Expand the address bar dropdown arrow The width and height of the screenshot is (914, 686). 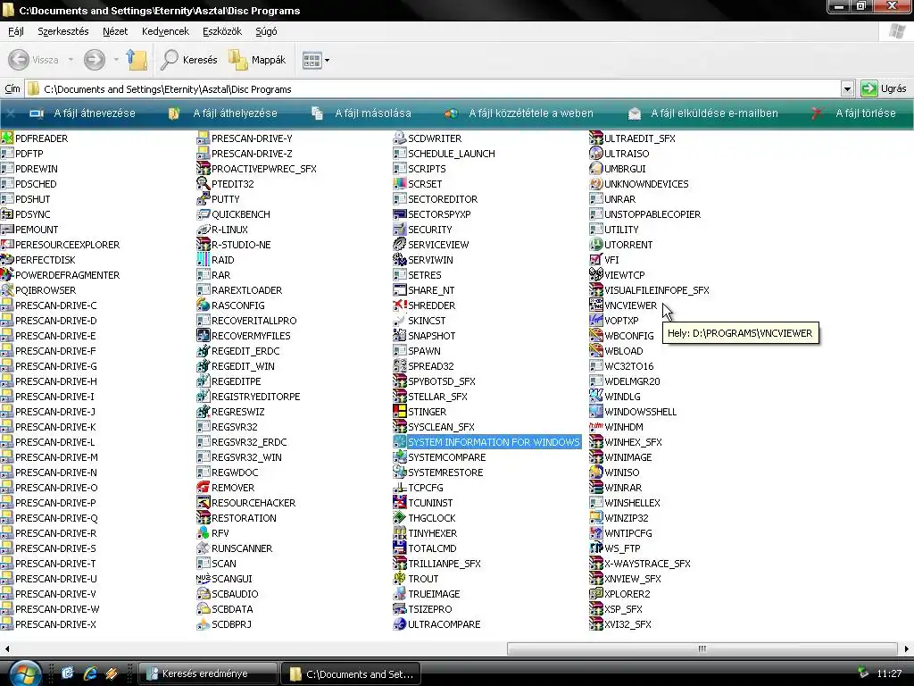pos(847,88)
